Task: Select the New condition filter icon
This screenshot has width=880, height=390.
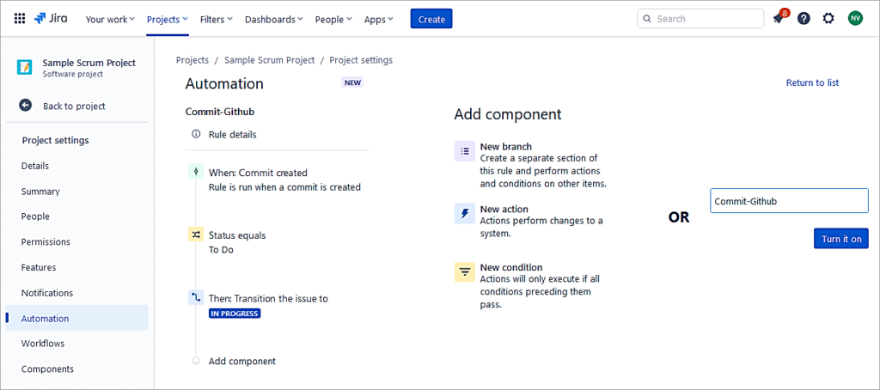Action: click(464, 272)
